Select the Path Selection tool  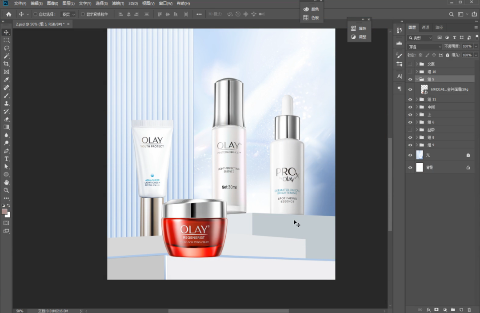(x=6, y=167)
